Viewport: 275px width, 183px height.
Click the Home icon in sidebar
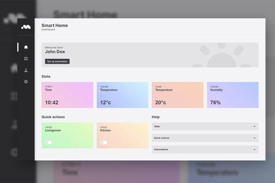coord(26,47)
